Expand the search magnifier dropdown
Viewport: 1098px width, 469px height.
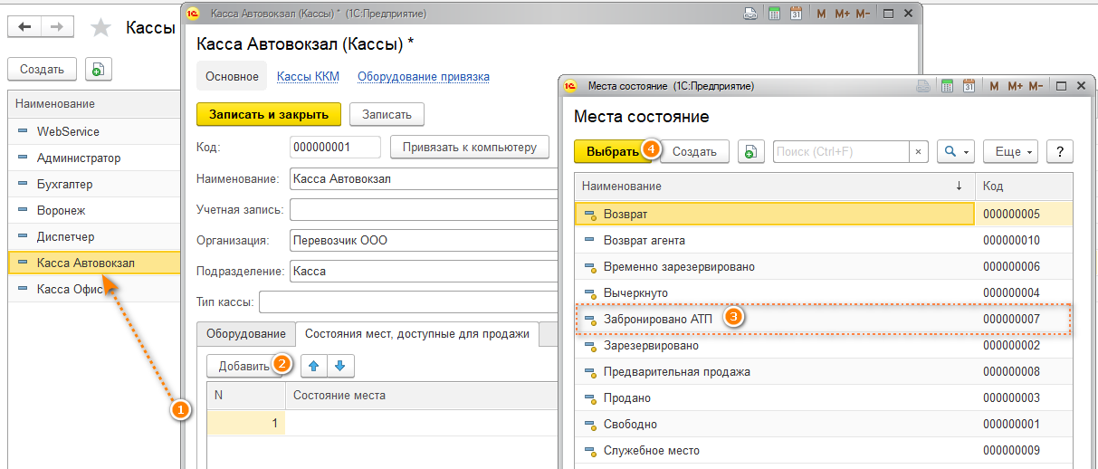click(x=956, y=152)
